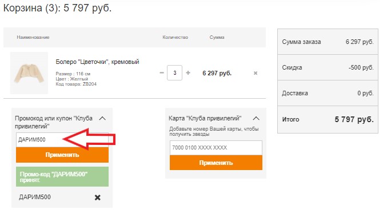This screenshot has height=214, width=383.
Task: Open the bolero product thumbnail
Action: click(x=29, y=73)
